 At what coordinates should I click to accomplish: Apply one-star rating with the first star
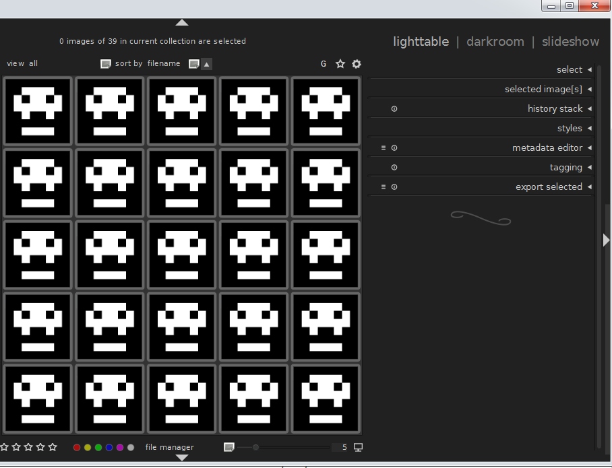[4, 447]
